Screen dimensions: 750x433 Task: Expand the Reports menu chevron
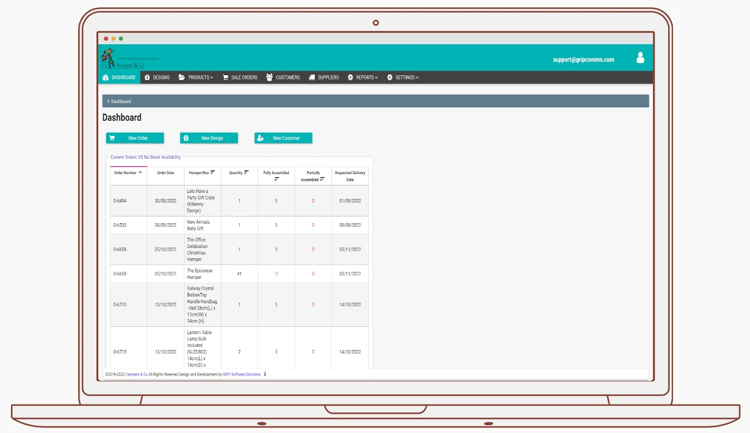pos(376,78)
